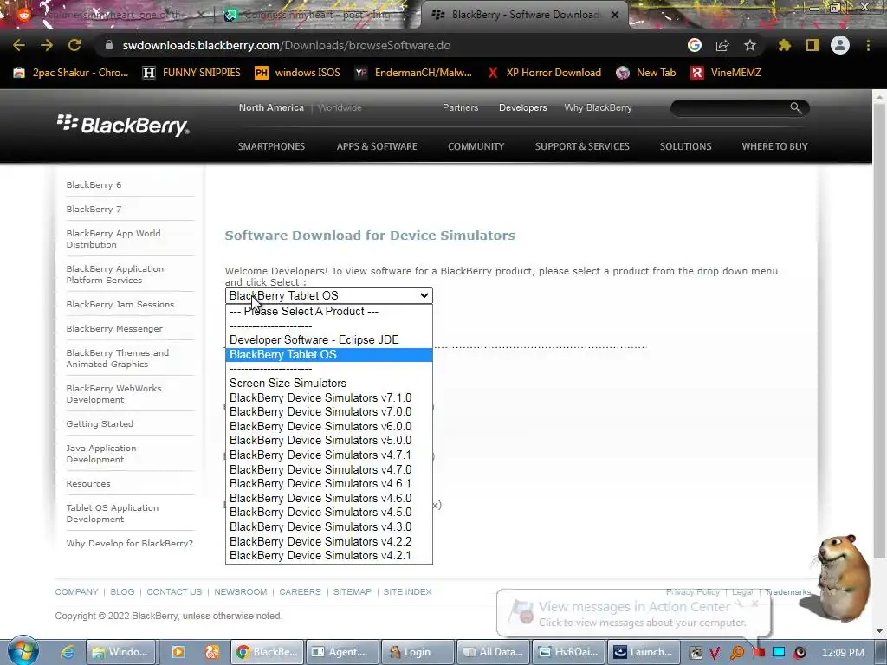887x665 pixels.
Task: Choose BlackBerry Device Simulators v4.7.1
Action: coord(328,455)
